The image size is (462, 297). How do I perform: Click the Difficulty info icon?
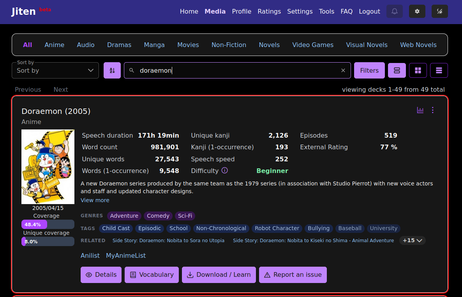[224, 170]
